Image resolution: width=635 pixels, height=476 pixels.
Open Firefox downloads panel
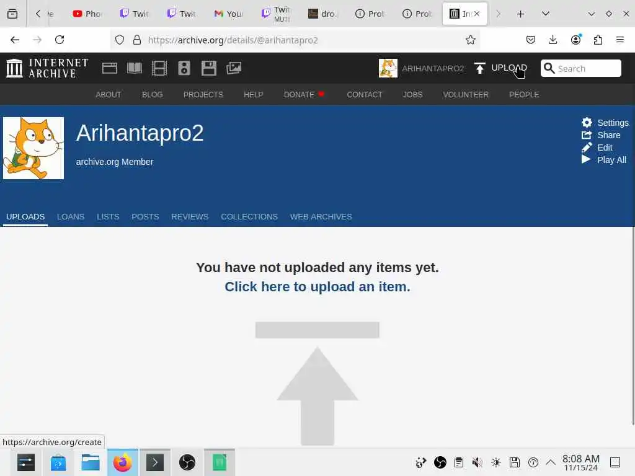coord(553,40)
